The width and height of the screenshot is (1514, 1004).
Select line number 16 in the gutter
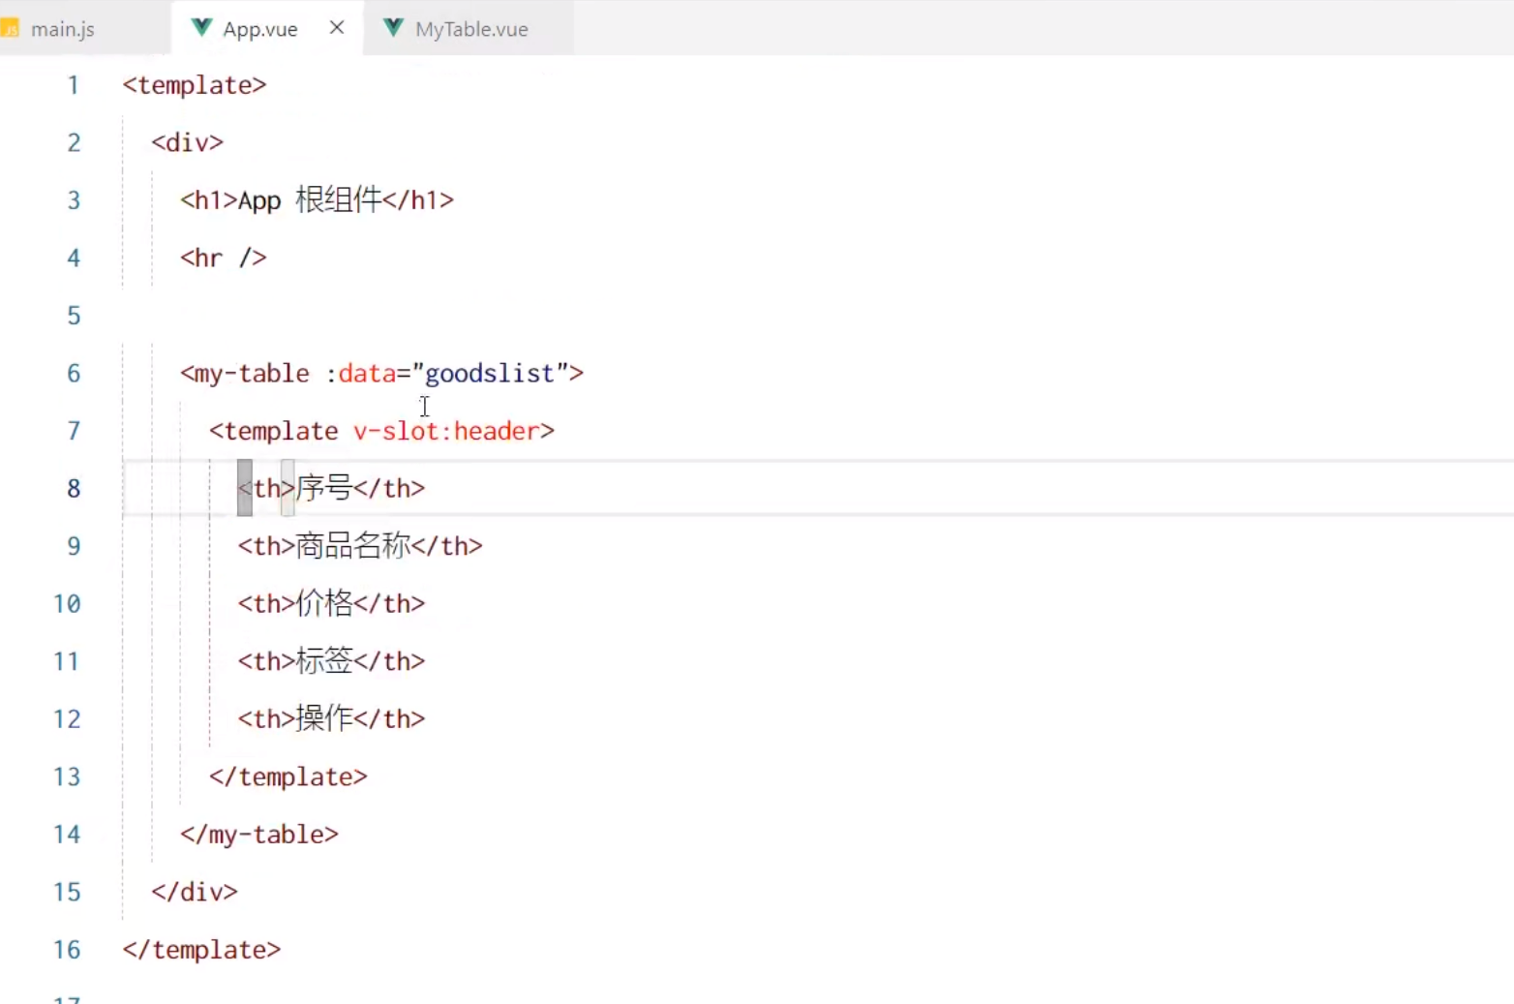coord(66,950)
